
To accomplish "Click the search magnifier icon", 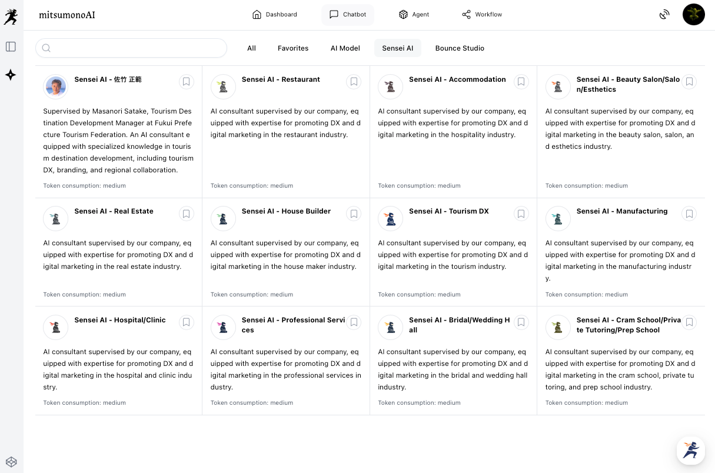I will [46, 48].
